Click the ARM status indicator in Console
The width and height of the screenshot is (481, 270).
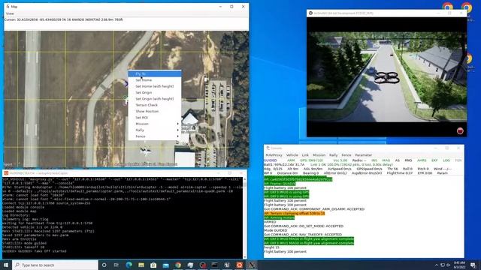point(291,160)
